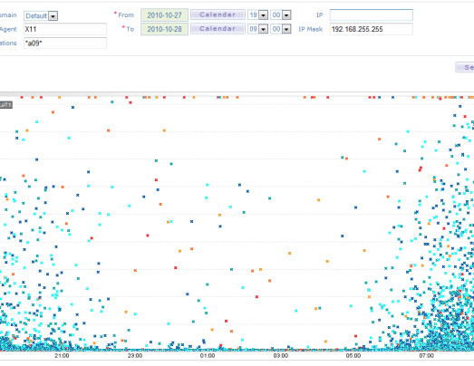Click the 21:00 time axis label
The height and width of the screenshot is (366, 474).
(62, 356)
